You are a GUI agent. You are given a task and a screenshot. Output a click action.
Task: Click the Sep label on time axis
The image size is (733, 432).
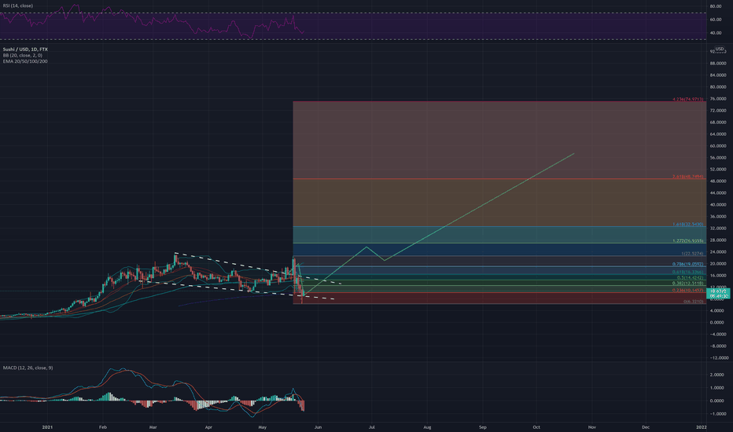click(482, 427)
